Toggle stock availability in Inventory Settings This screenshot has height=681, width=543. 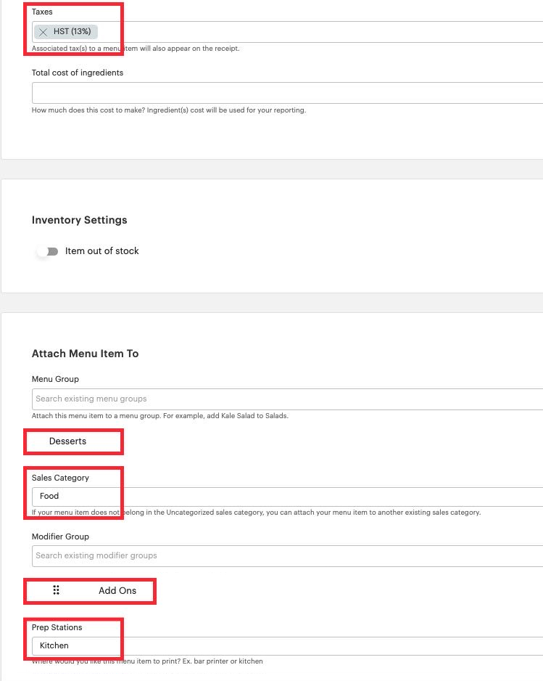point(47,250)
